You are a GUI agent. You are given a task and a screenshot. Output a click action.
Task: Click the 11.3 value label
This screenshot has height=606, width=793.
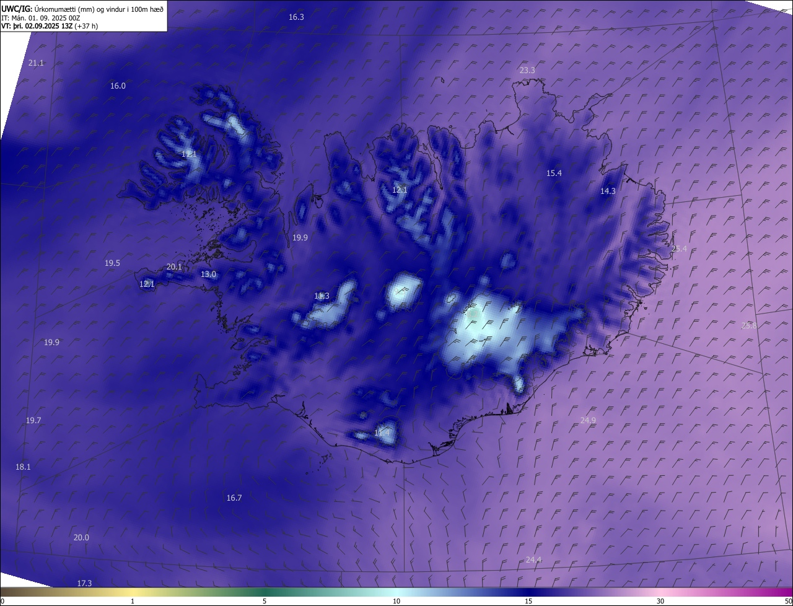[x=322, y=296]
